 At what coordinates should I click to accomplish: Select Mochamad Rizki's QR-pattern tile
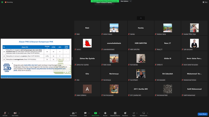[168, 89]
